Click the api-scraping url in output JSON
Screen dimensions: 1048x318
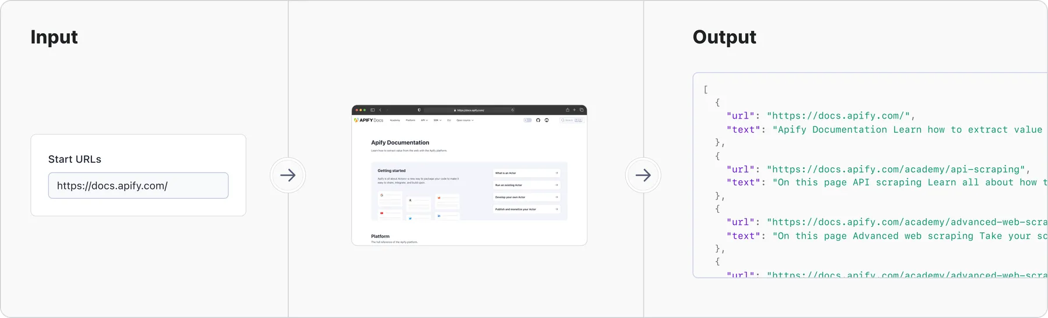[x=895, y=169]
